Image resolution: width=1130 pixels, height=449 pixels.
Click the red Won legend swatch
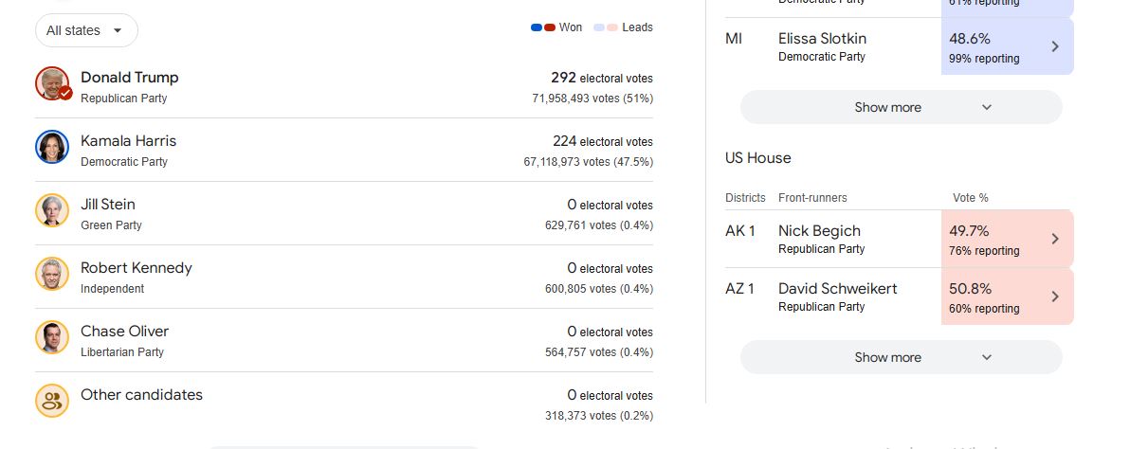click(x=550, y=27)
